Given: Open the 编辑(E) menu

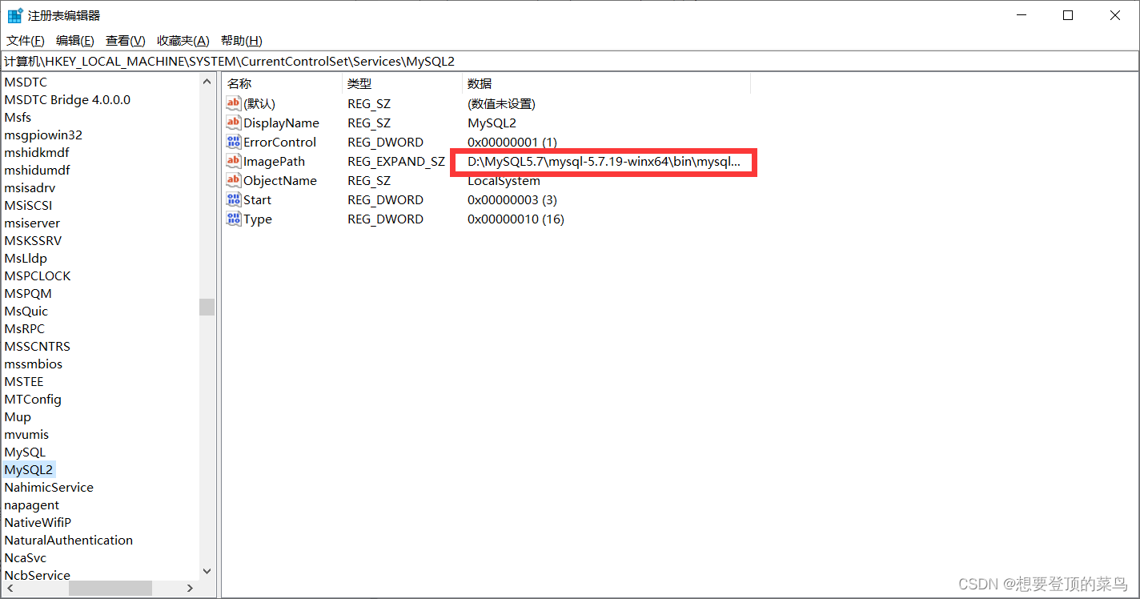Looking at the screenshot, I should [x=74, y=41].
